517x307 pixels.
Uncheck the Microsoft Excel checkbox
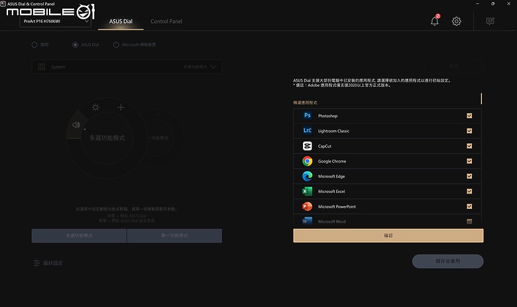469,191
